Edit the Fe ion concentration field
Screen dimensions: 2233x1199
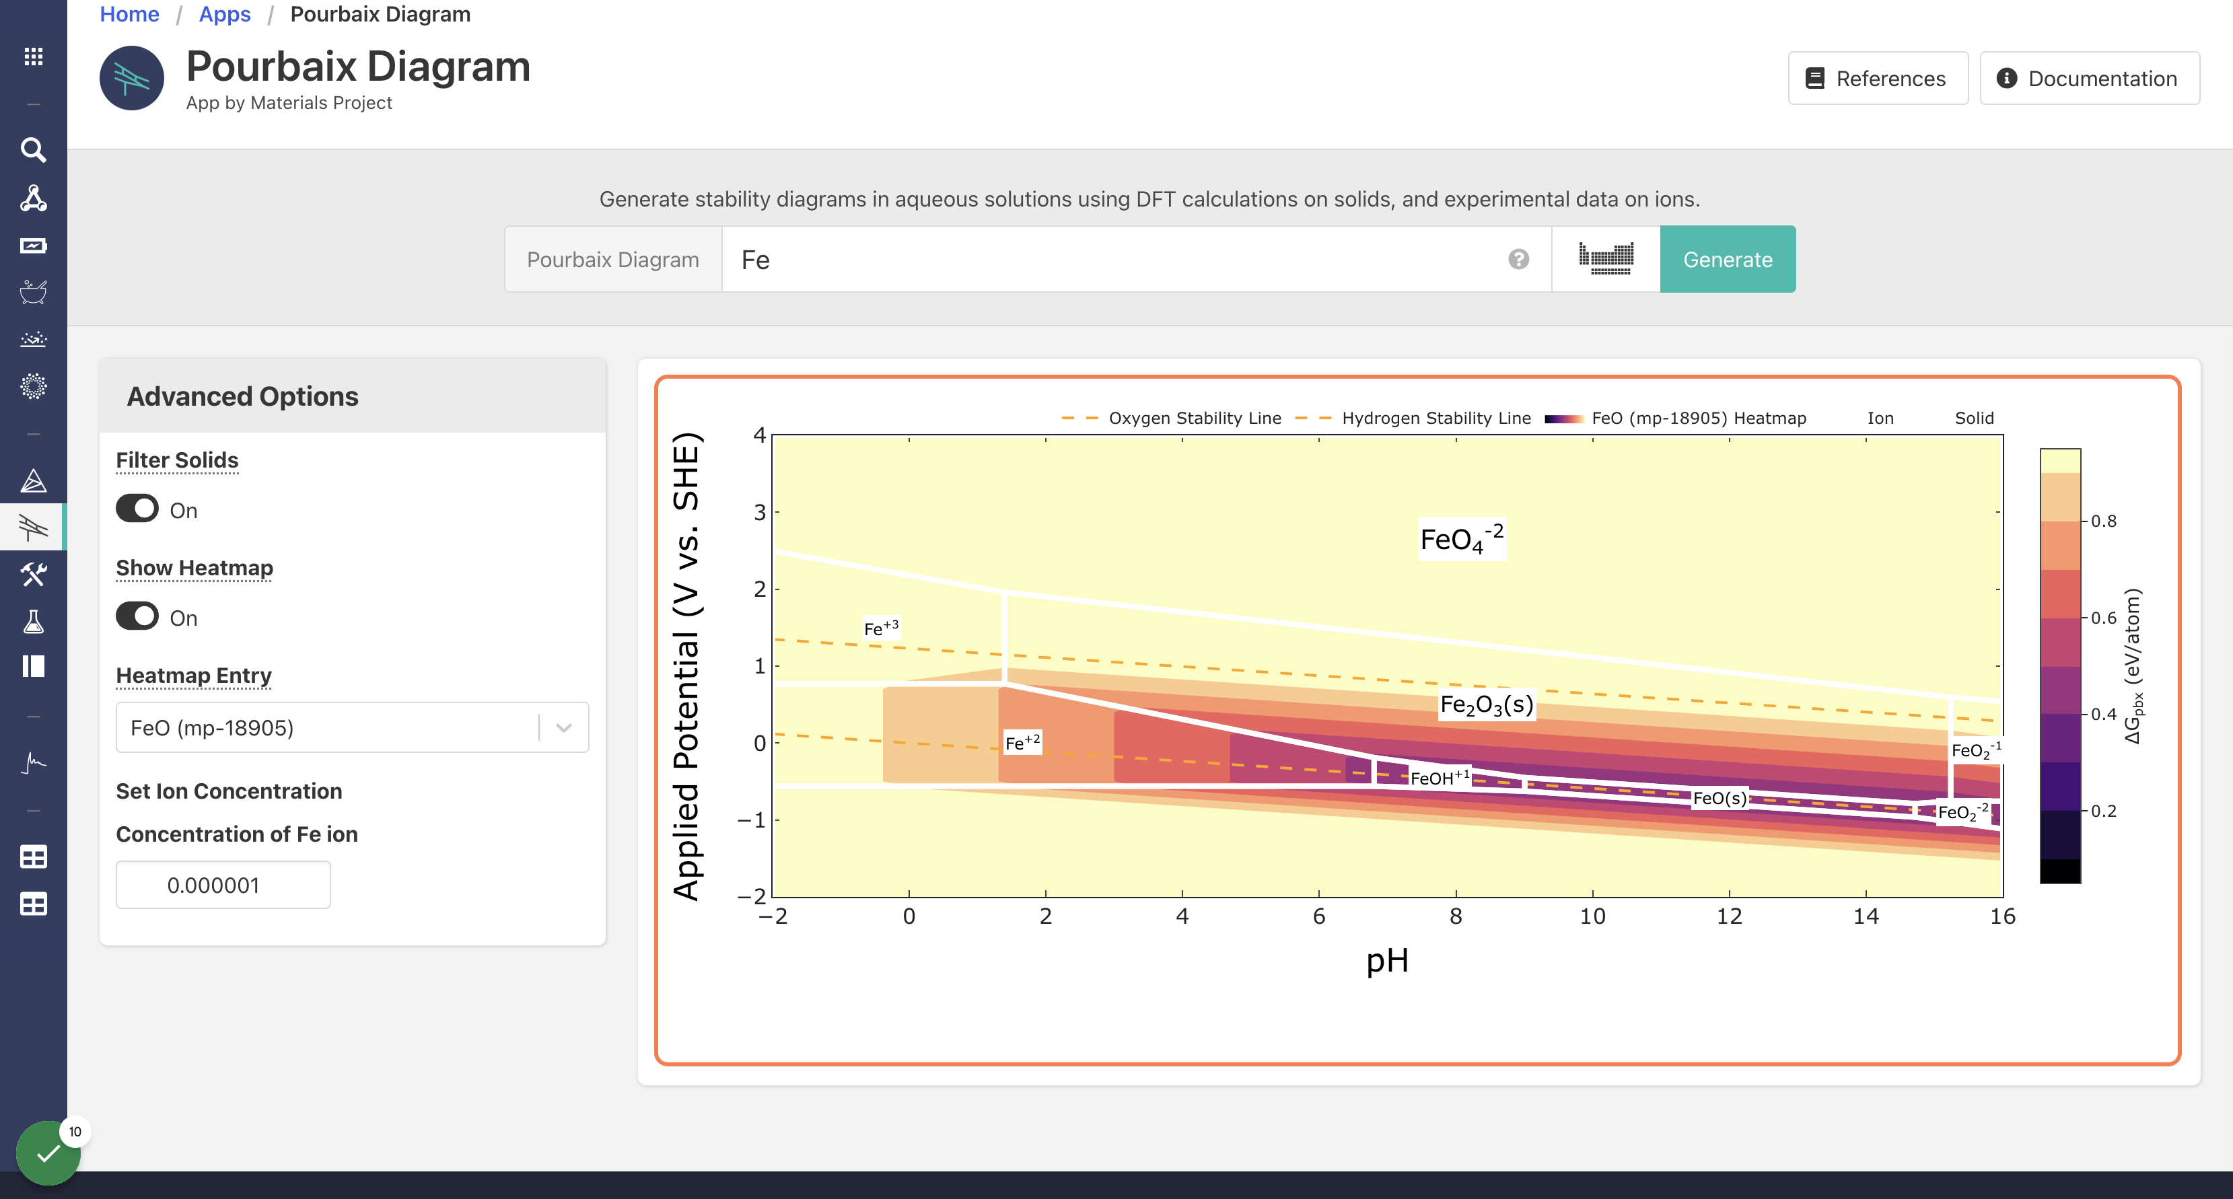(x=223, y=884)
